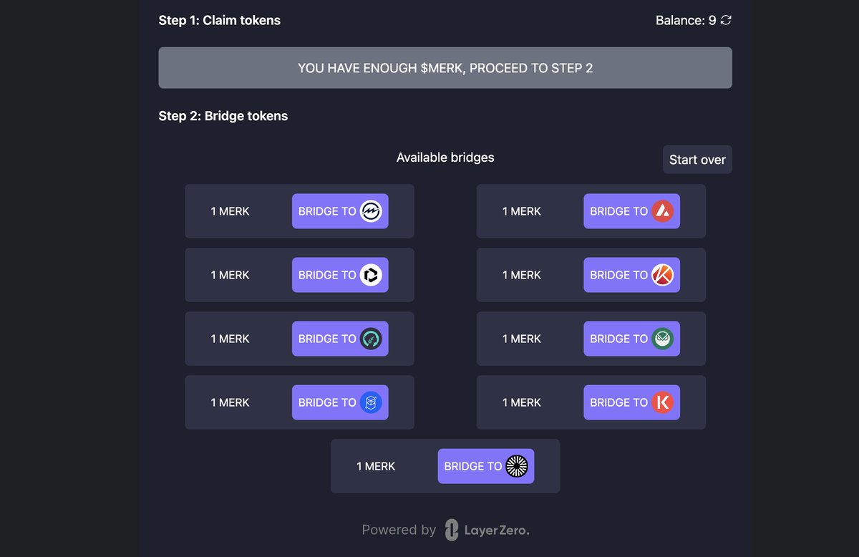Bridge to Avalanche (red A logo)
The height and width of the screenshot is (557, 859).
[x=631, y=211]
